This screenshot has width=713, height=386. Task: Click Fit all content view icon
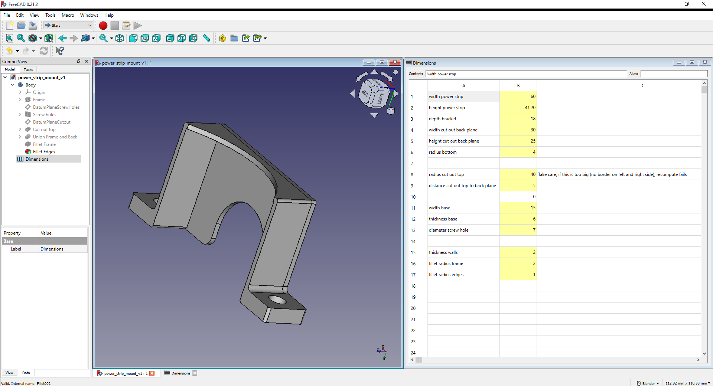click(10, 38)
